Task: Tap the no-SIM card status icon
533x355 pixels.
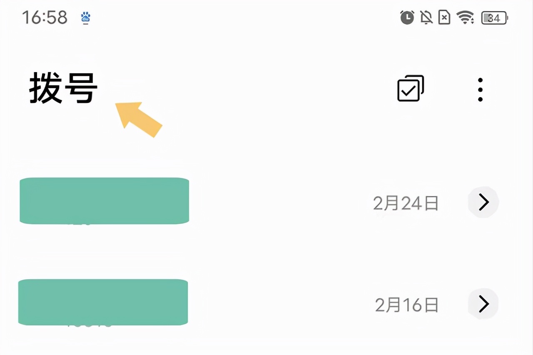Action: click(x=444, y=18)
